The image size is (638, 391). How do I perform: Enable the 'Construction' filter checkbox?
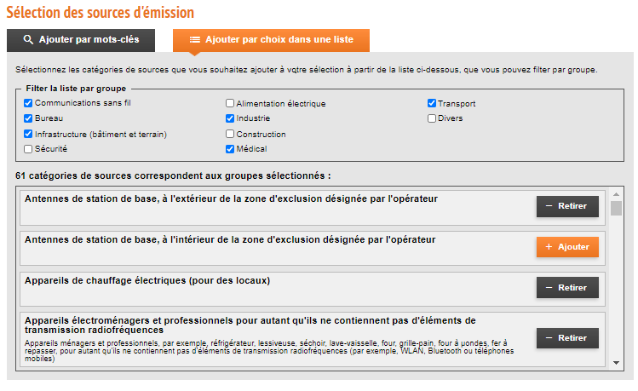click(230, 134)
